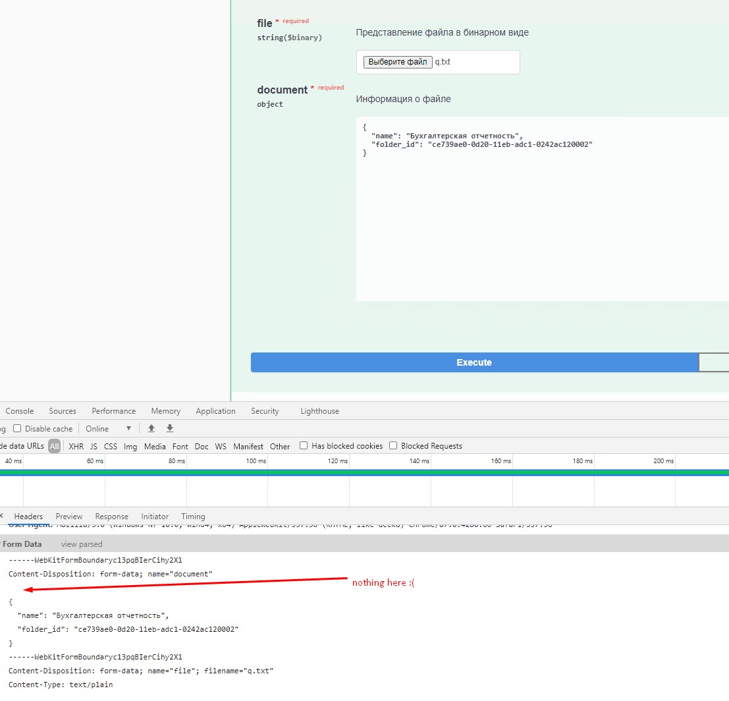Open the Lighthouse panel
This screenshot has width=729, height=701.
(x=319, y=410)
